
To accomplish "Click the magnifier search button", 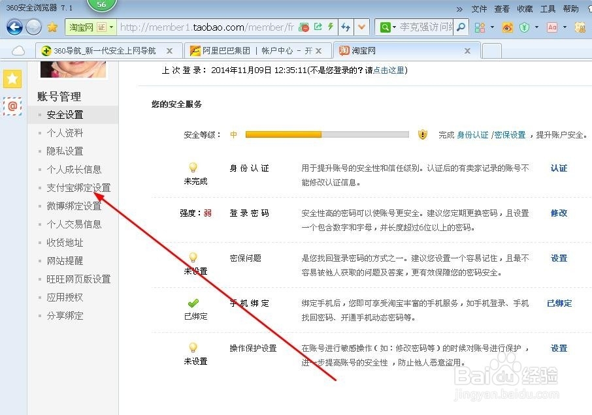I will [x=461, y=27].
